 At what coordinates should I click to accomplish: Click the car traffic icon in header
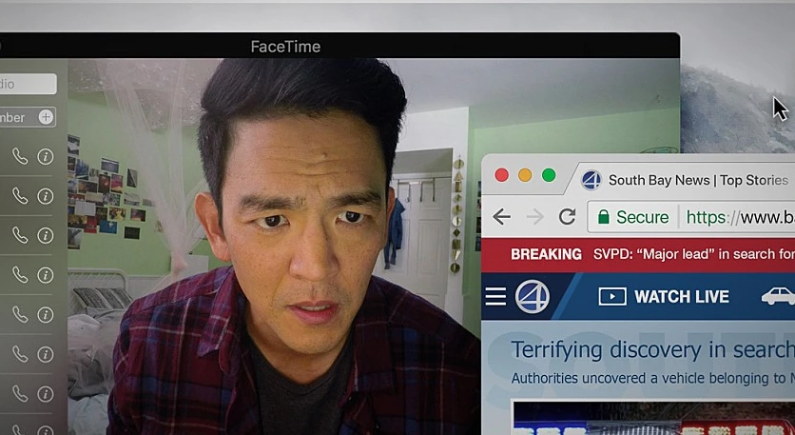[778, 296]
